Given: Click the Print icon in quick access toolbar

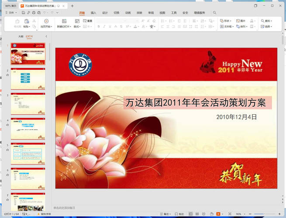Looking at the screenshot, I should point(33,13).
